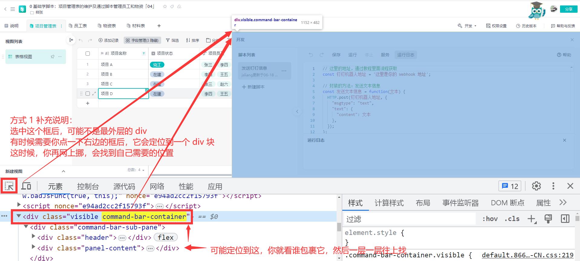Toggle the device toolbar icon
Image resolution: width=580 pixels, height=261 pixels.
click(x=26, y=186)
